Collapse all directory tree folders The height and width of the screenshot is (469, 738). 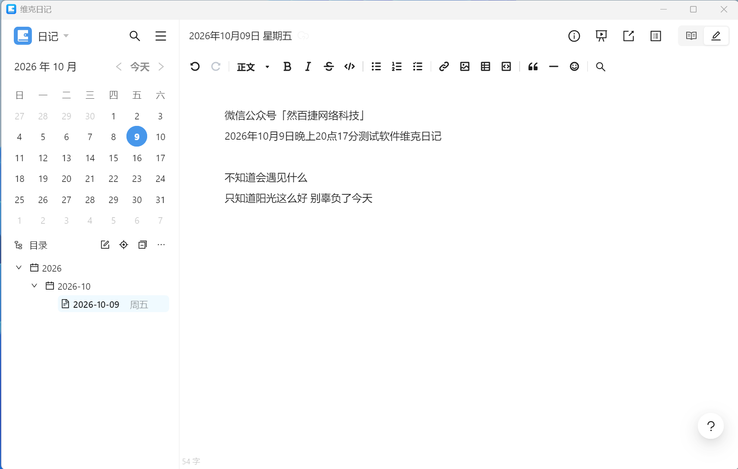tap(142, 245)
